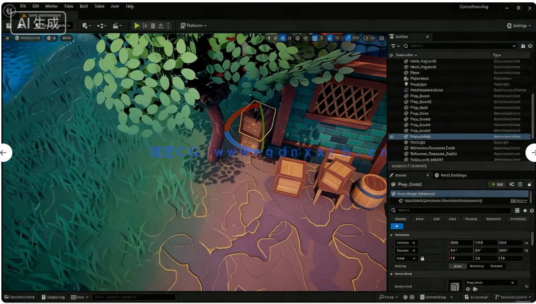The height and width of the screenshot is (304, 536).
Task: Click the camera speed icon in the viewport
Action: click(369, 38)
